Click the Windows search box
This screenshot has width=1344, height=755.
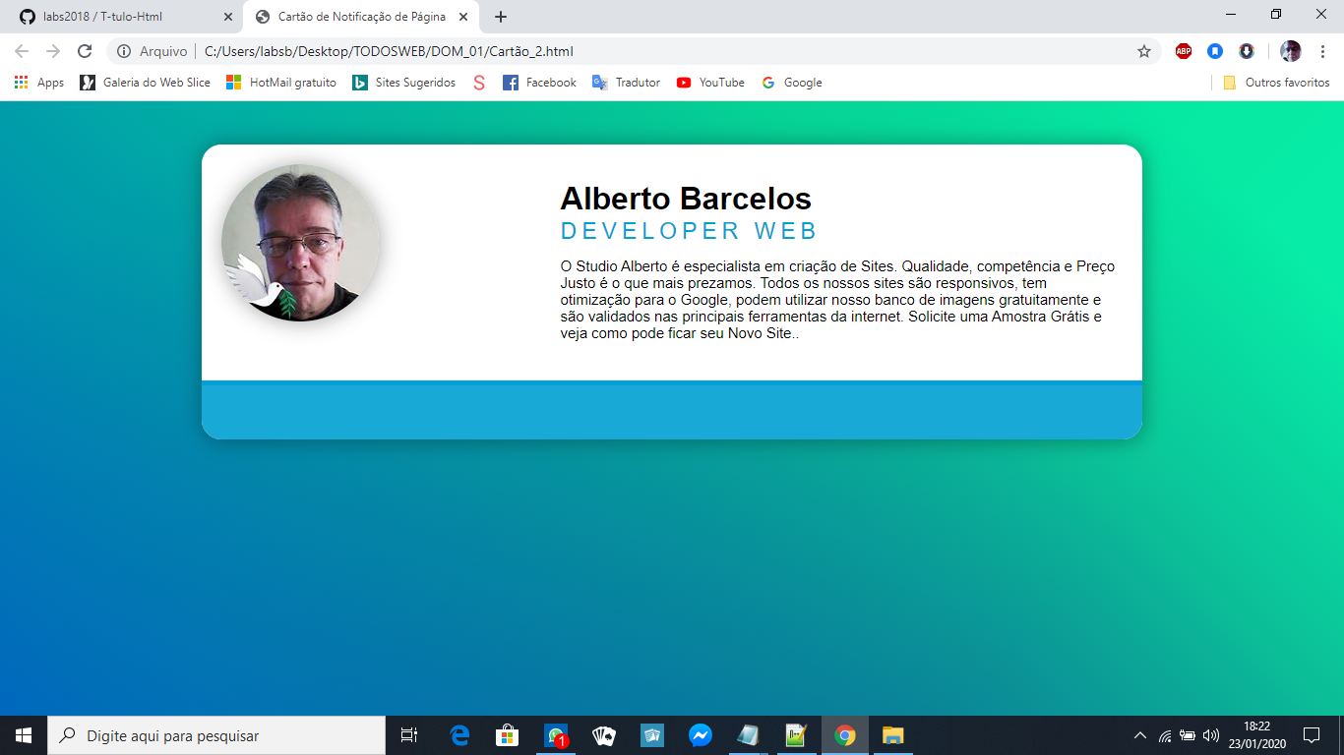(216, 735)
